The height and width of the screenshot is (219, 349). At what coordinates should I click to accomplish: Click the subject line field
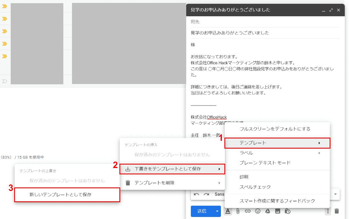point(265,33)
